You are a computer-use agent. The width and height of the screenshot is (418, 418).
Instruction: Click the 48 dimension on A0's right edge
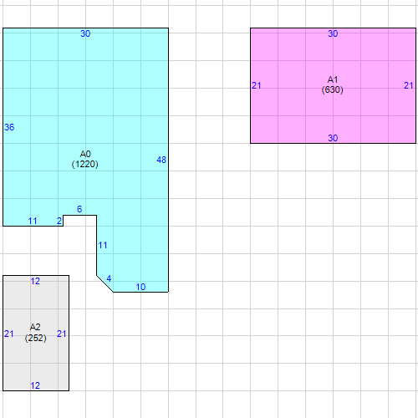coord(161,160)
